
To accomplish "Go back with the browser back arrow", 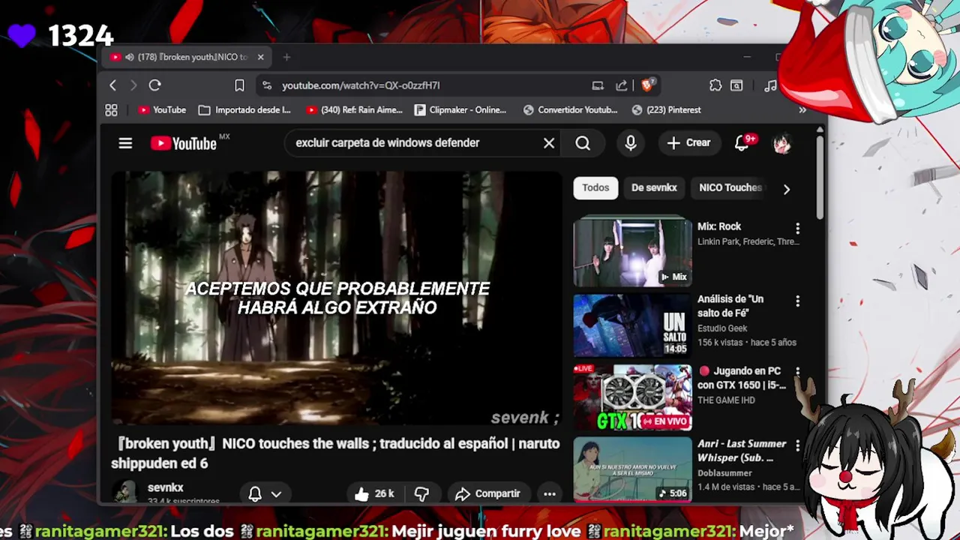I will click(112, 85).
